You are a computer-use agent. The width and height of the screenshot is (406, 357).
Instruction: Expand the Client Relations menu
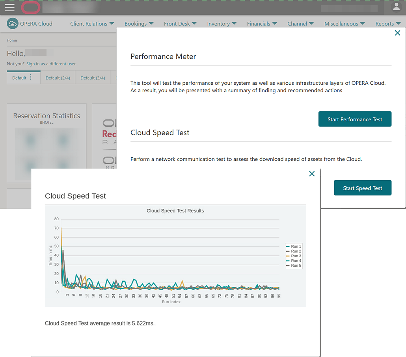pyautogui.click(x=92, y=24)
